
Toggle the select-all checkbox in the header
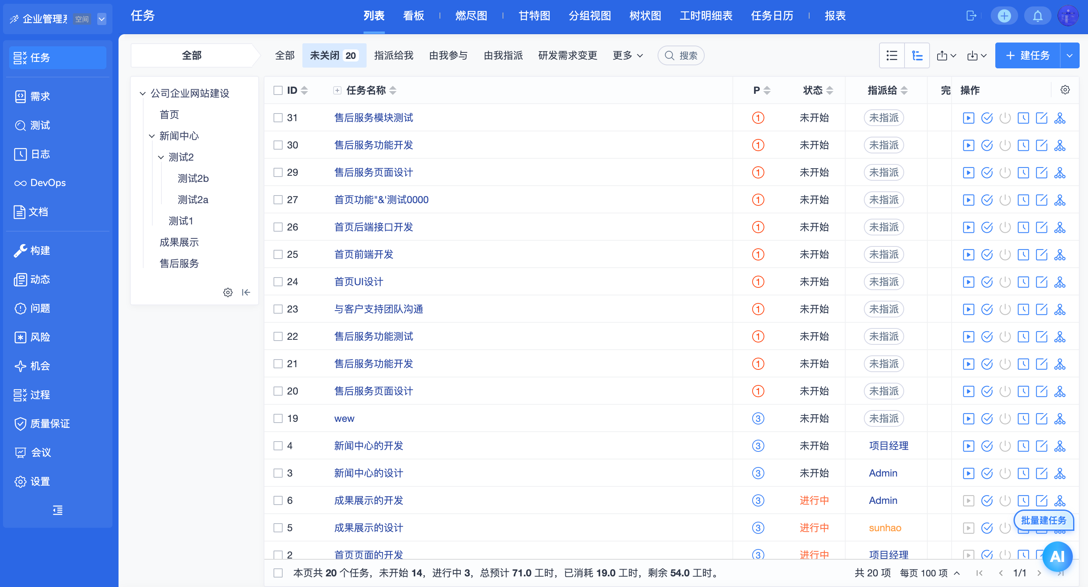(278, 90)
